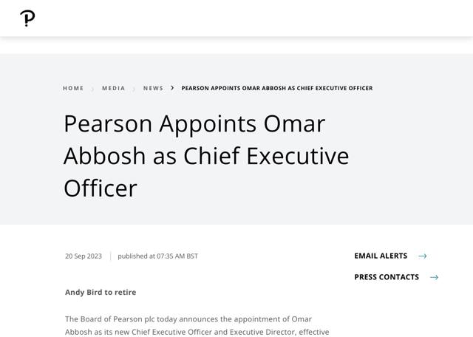Open the PRESS CONTACTS link
This screenshot has width=473, height=337.
(x=387, y=277)
